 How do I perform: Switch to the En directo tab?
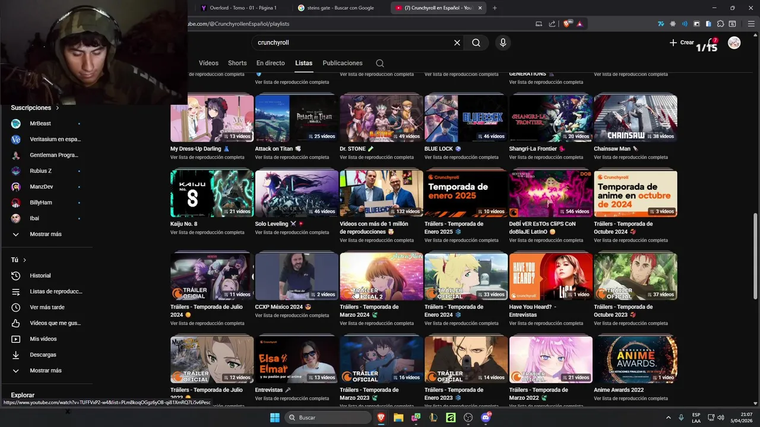pos(270,63)
